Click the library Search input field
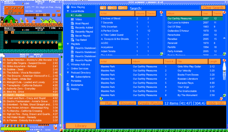The width and height of the screenshot is (228, 132). click(172, 8)
